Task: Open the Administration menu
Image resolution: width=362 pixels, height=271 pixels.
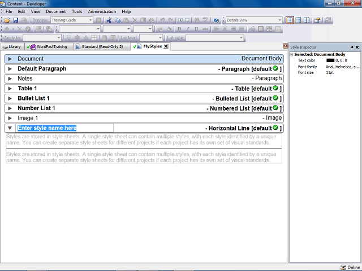Action: coord(102,11)
